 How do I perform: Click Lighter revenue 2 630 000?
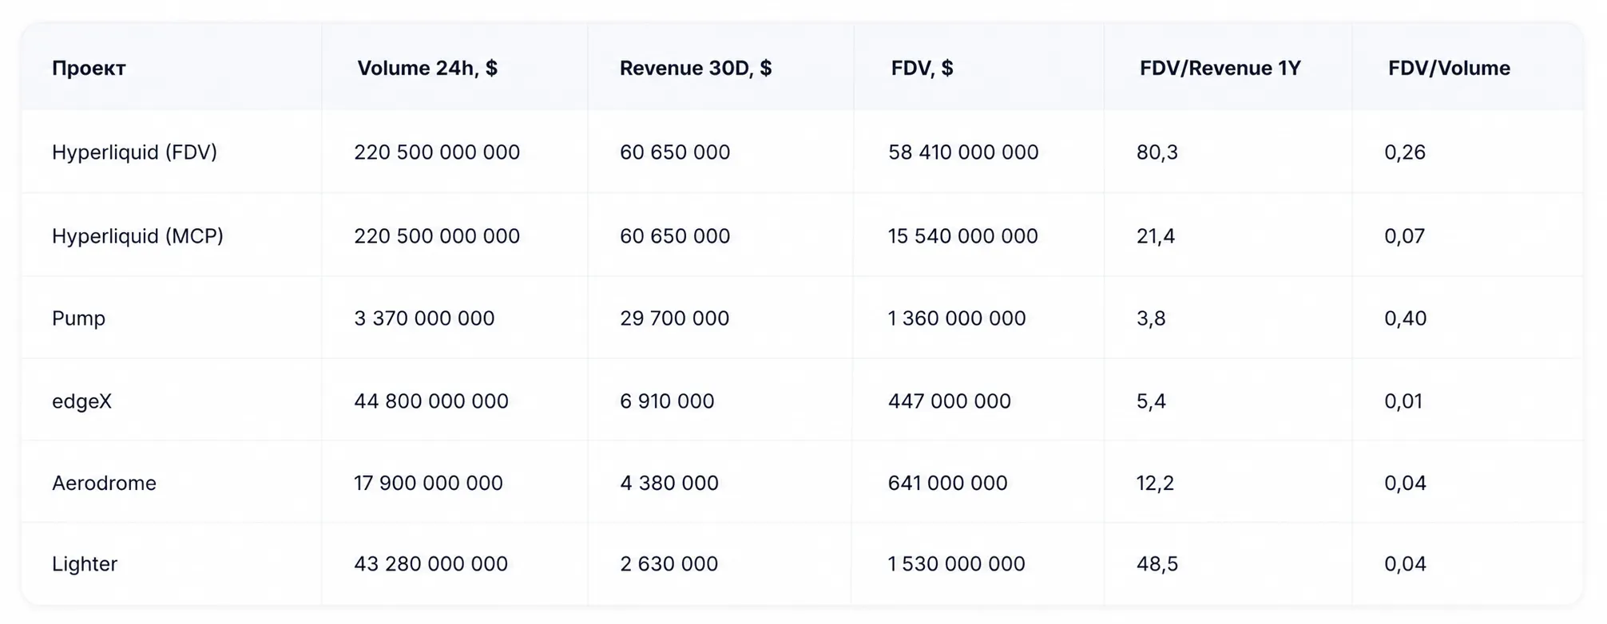[669, 564]
